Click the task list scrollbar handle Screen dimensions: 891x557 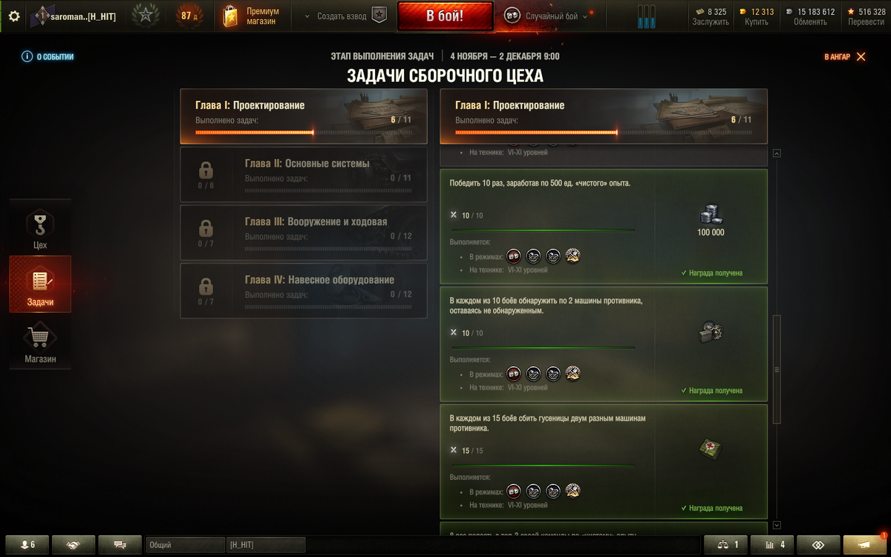(777, 369)
